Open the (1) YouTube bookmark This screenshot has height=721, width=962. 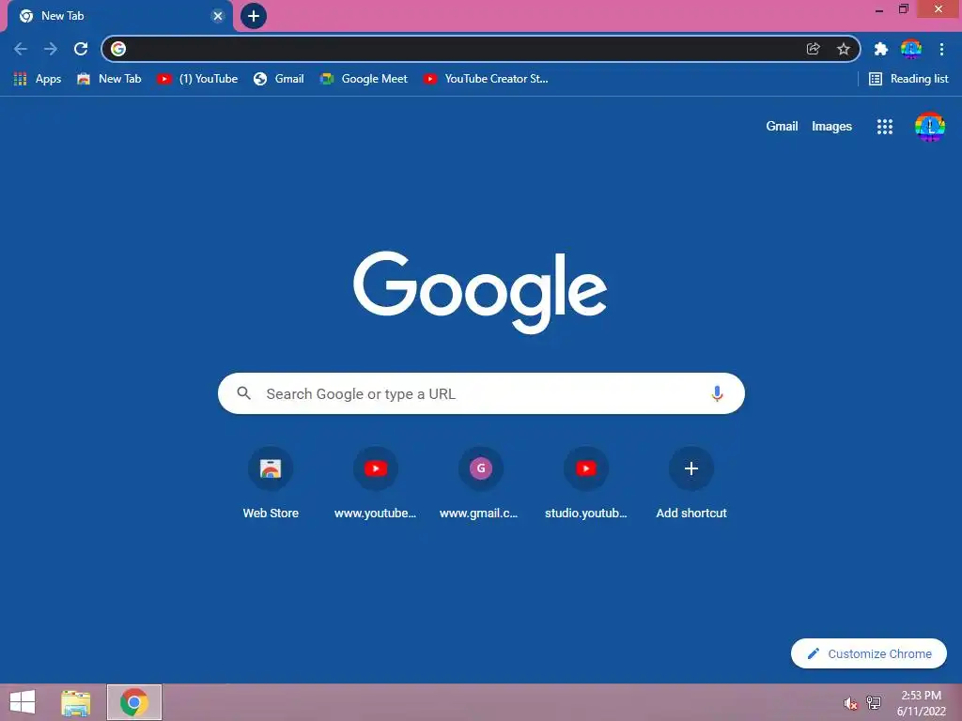tap(197, 79)
